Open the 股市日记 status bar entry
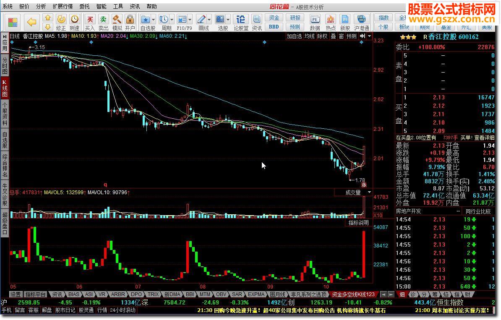This screenshot has height=320, width=501. 65,310
